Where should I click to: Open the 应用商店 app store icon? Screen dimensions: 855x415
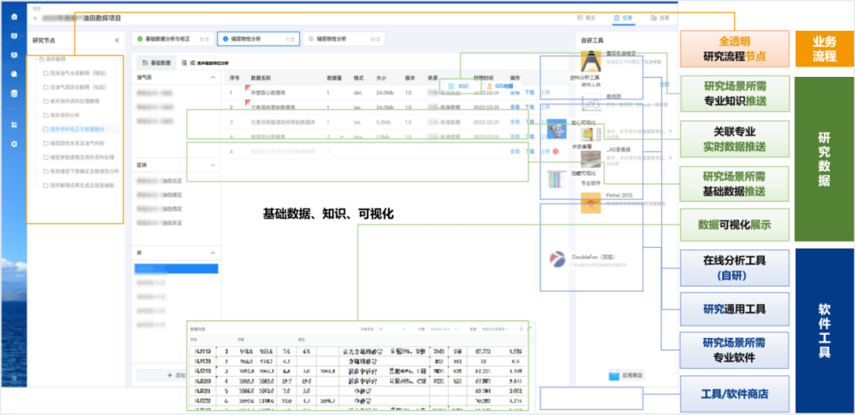pos(615,375)
